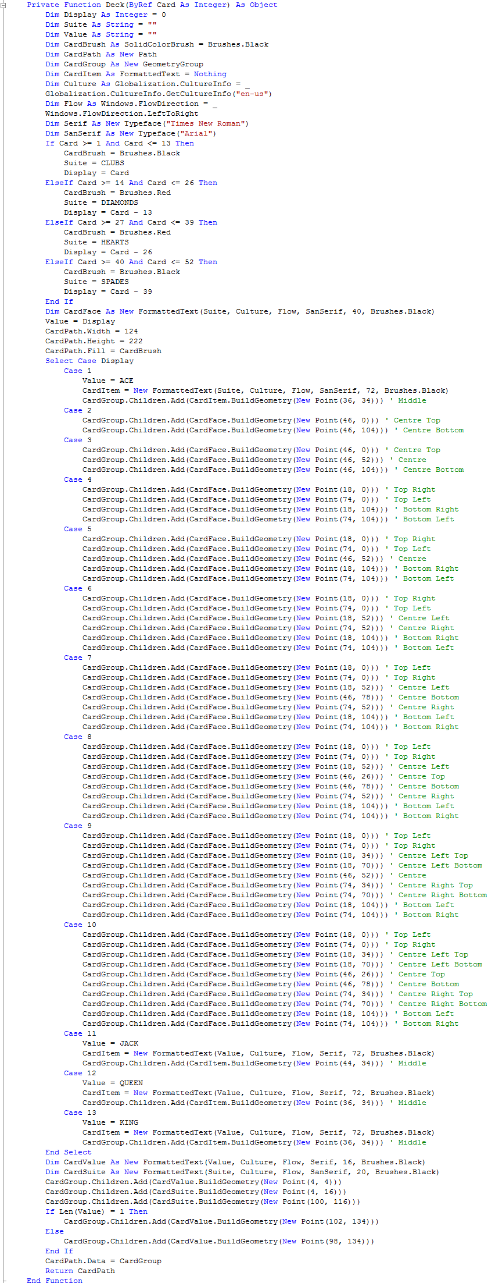
Task: Click 'CardPath.Fill = CardBrush' line
Action: click(x=103, y=351)
